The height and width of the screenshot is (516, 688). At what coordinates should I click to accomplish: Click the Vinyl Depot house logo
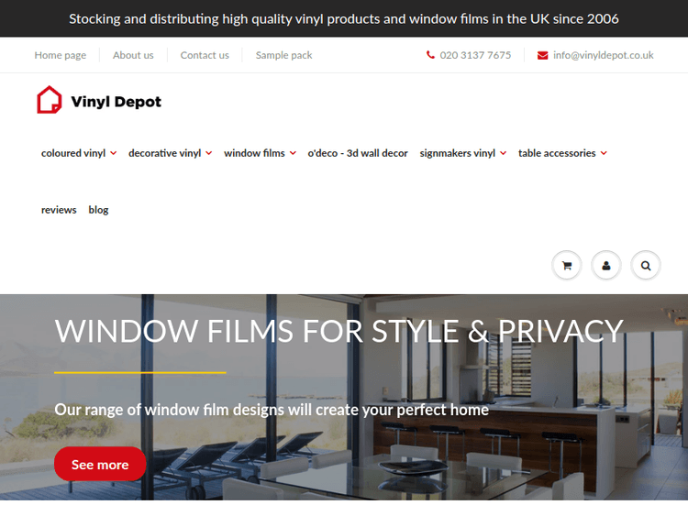pos(49,100)
